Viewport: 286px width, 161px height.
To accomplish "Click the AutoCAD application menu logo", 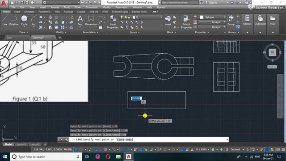I will coord(4,3).
